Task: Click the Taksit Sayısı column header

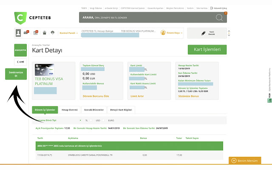Action: click(192, 138)
